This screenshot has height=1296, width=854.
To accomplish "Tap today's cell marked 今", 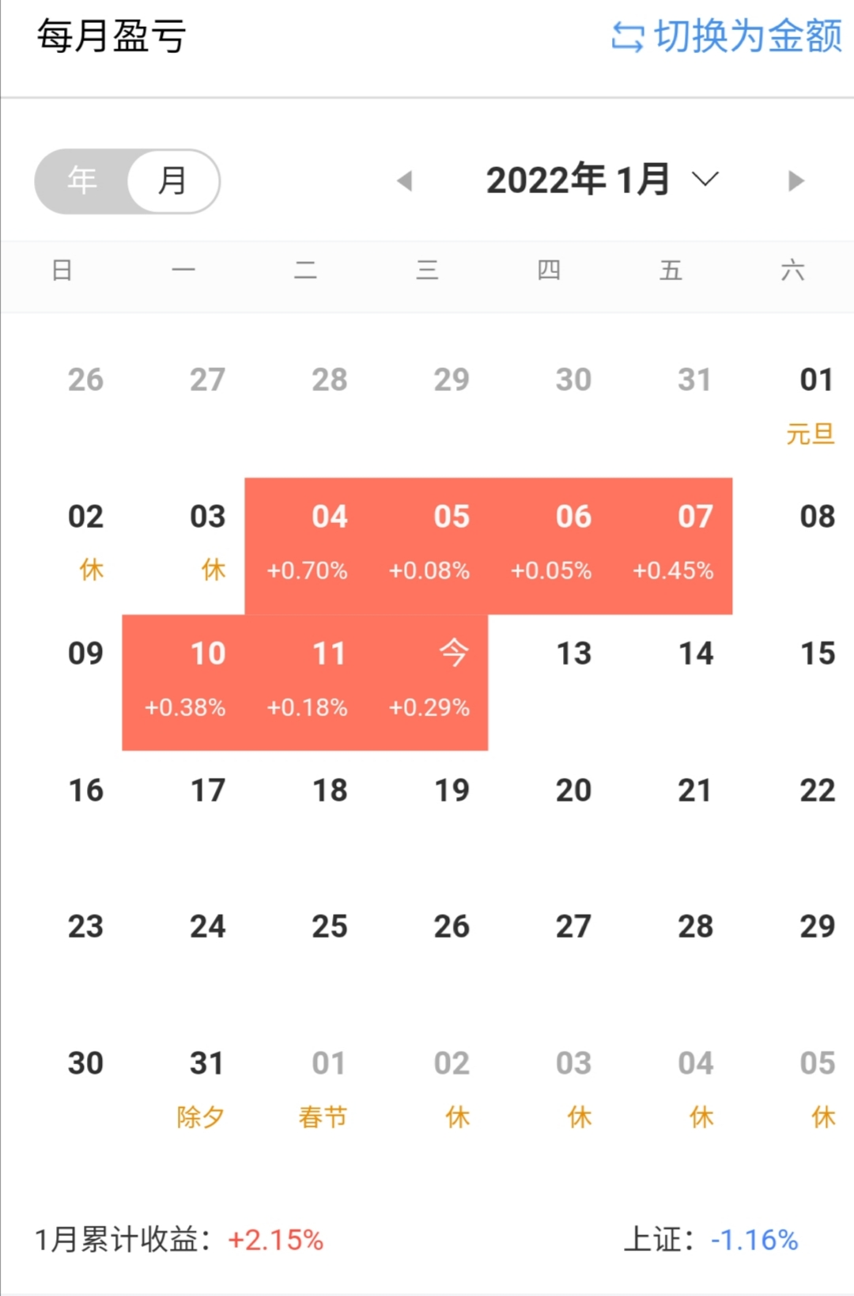I will [x=429, y=682].
